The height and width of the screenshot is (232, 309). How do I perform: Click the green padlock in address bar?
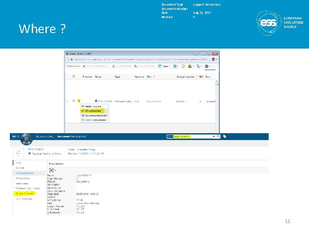(x=72, y=59)
